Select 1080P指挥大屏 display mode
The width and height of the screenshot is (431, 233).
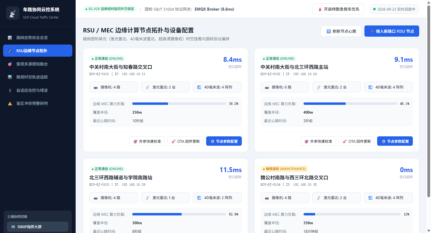(x=38, y=227)
